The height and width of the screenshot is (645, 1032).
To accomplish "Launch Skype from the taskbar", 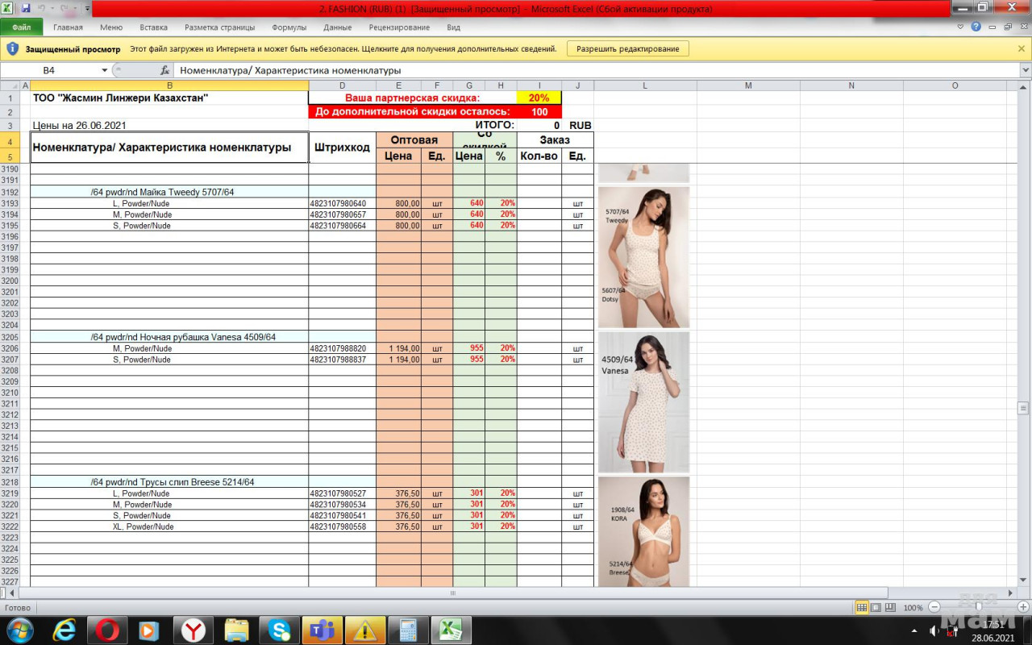I will click(x=280, y=630).
